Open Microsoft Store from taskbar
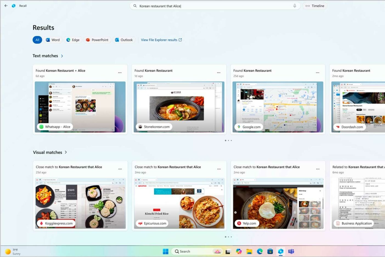Viewport: 385px width, 257px height. coord(270,252)
